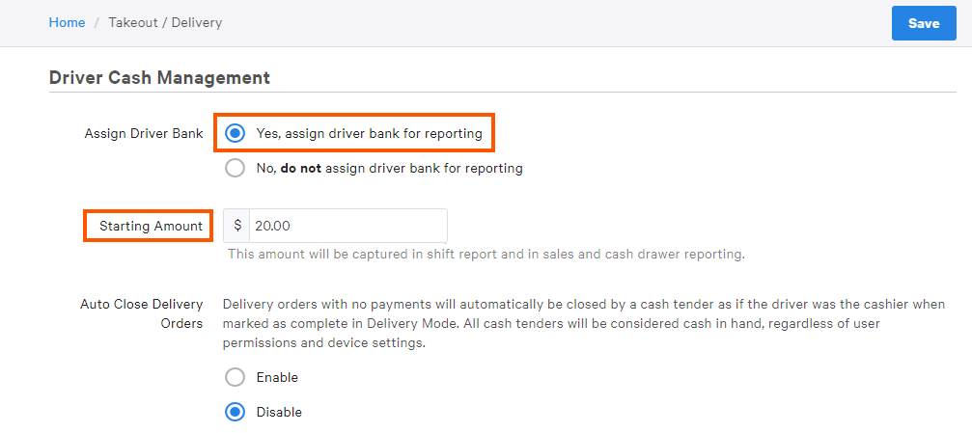Click the shift report helper text under amount
This screenshot has width=972, height=433.
(x=486, y=255)
